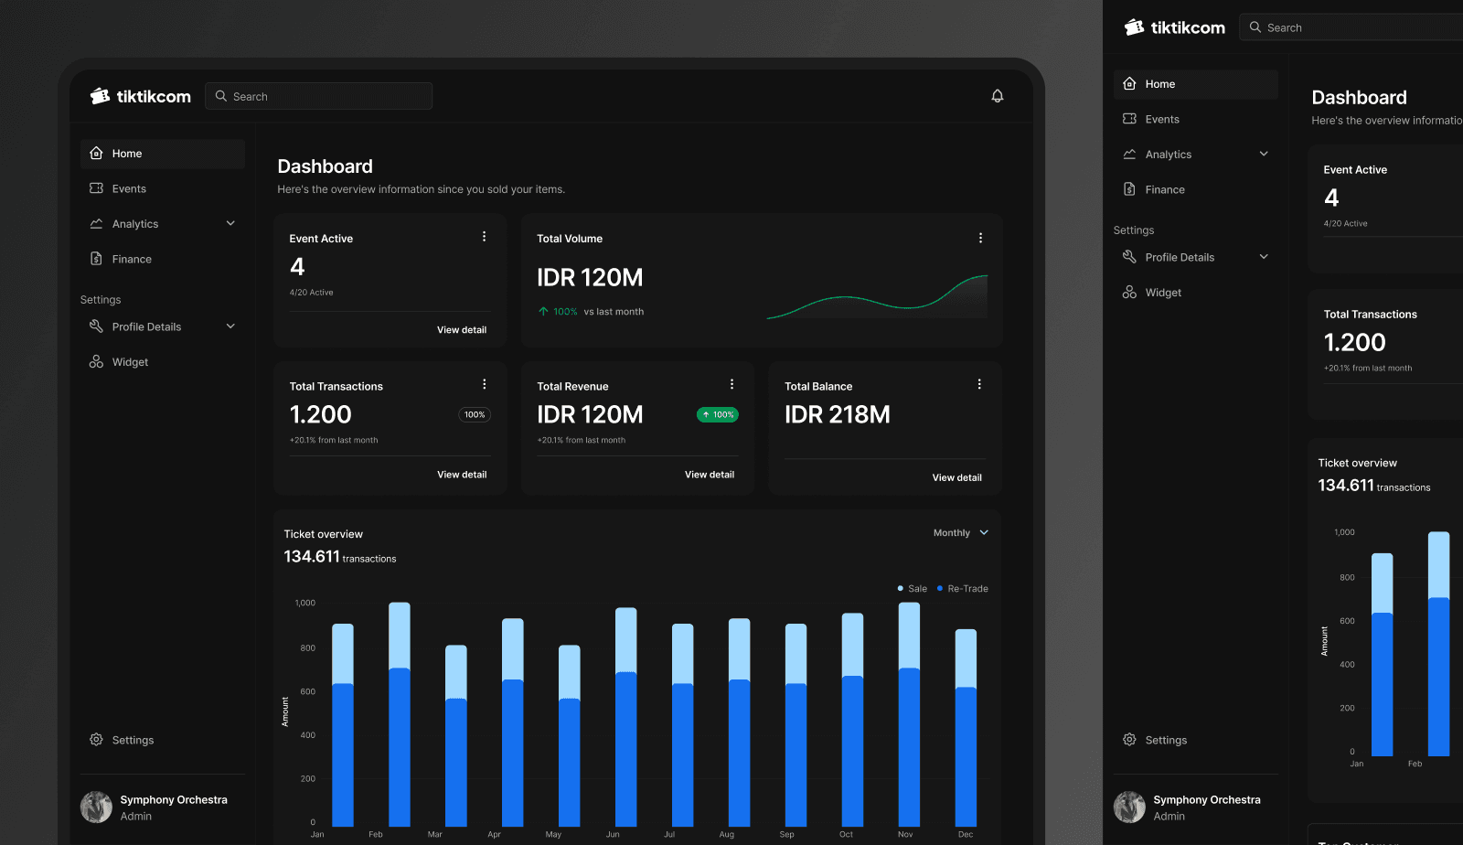The image size is (1463, 845).
Task: Open the Monthly period dropdown
Action: point(960,533)
